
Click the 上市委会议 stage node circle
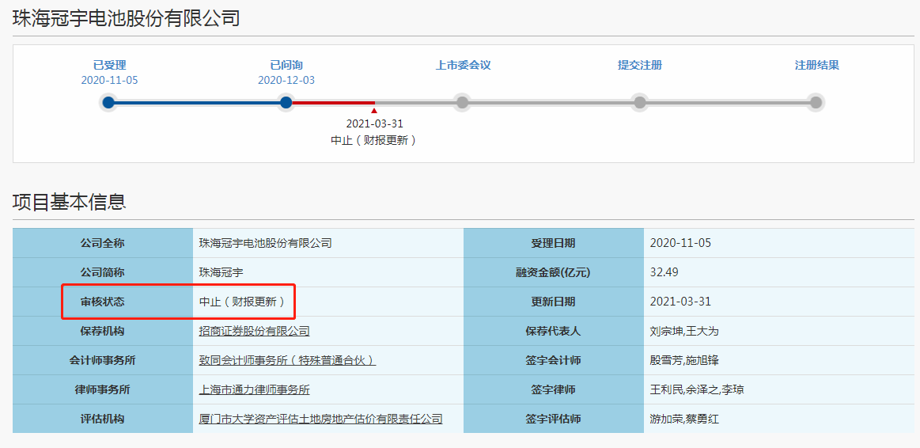462,103
